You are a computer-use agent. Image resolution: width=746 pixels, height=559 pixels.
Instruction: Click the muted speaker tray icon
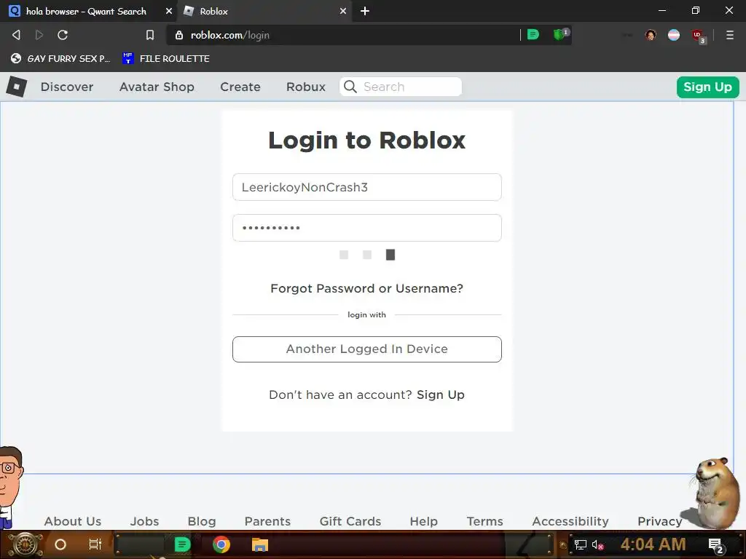click(x=597, y=545)
